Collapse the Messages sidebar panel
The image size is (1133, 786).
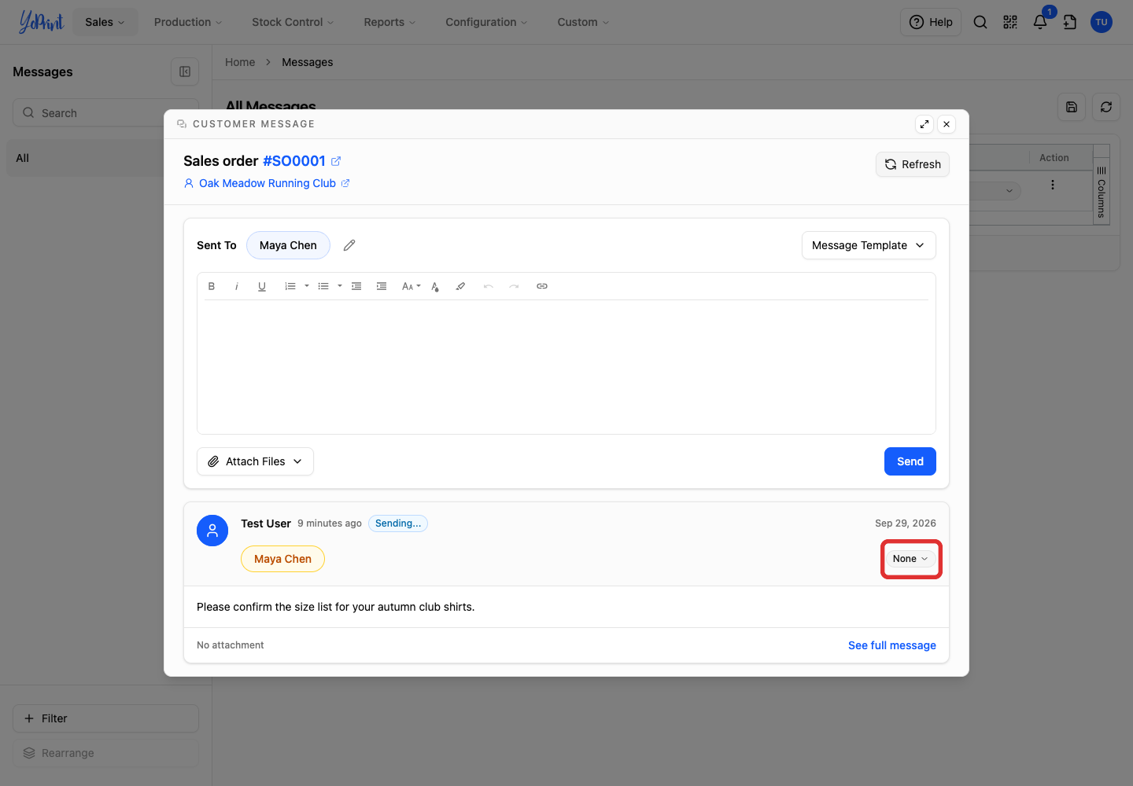click(x=185, y=72)
